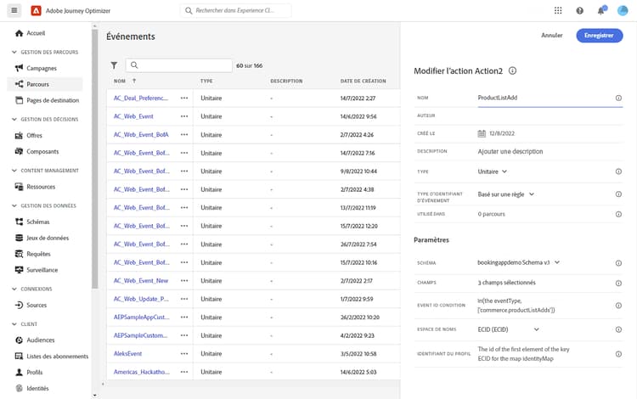
Task: Click info icon next to Modifier l'action title
Action: click(513, 71)
